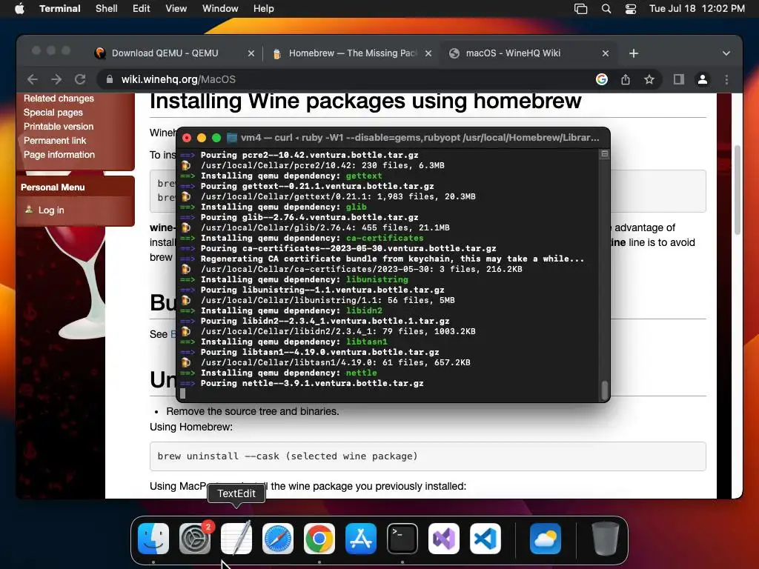The height and width of the screenshot is (569, 759).
Task: Open TextEdit from the Dock
Action: tap(236, 539)
